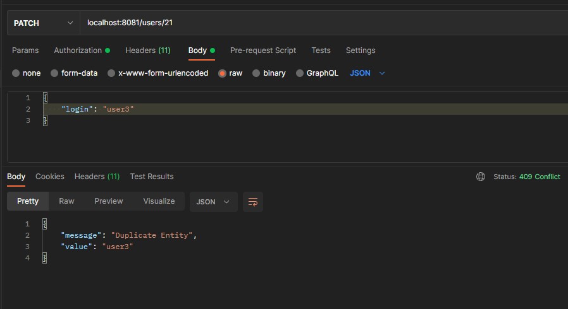Click the globe network information icon
568x309 pixels.
[x=481, y=177]
